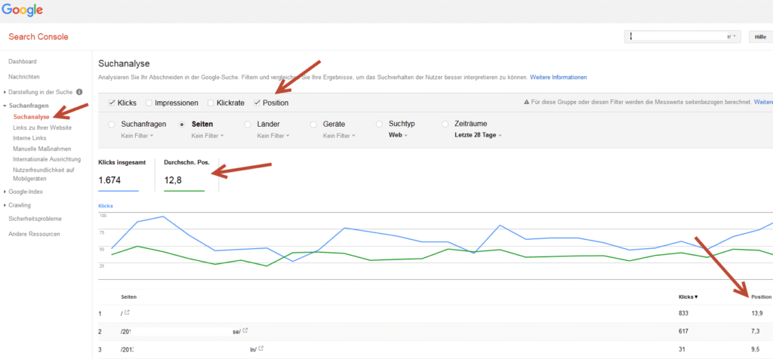The image size is (773, 359).
Task: Open Dashboard in the sidebar
Action: pyautogui.click(x=23, y=61)
